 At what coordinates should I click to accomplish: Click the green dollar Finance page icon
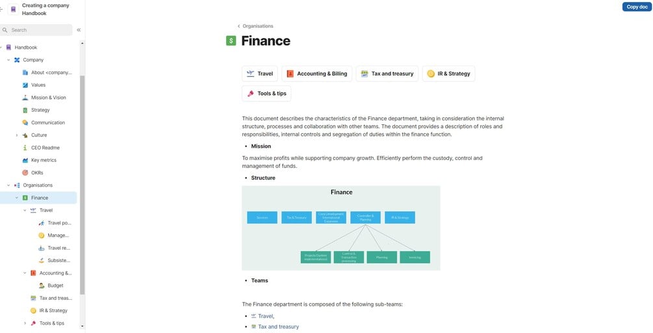click(x=231, y=41)
